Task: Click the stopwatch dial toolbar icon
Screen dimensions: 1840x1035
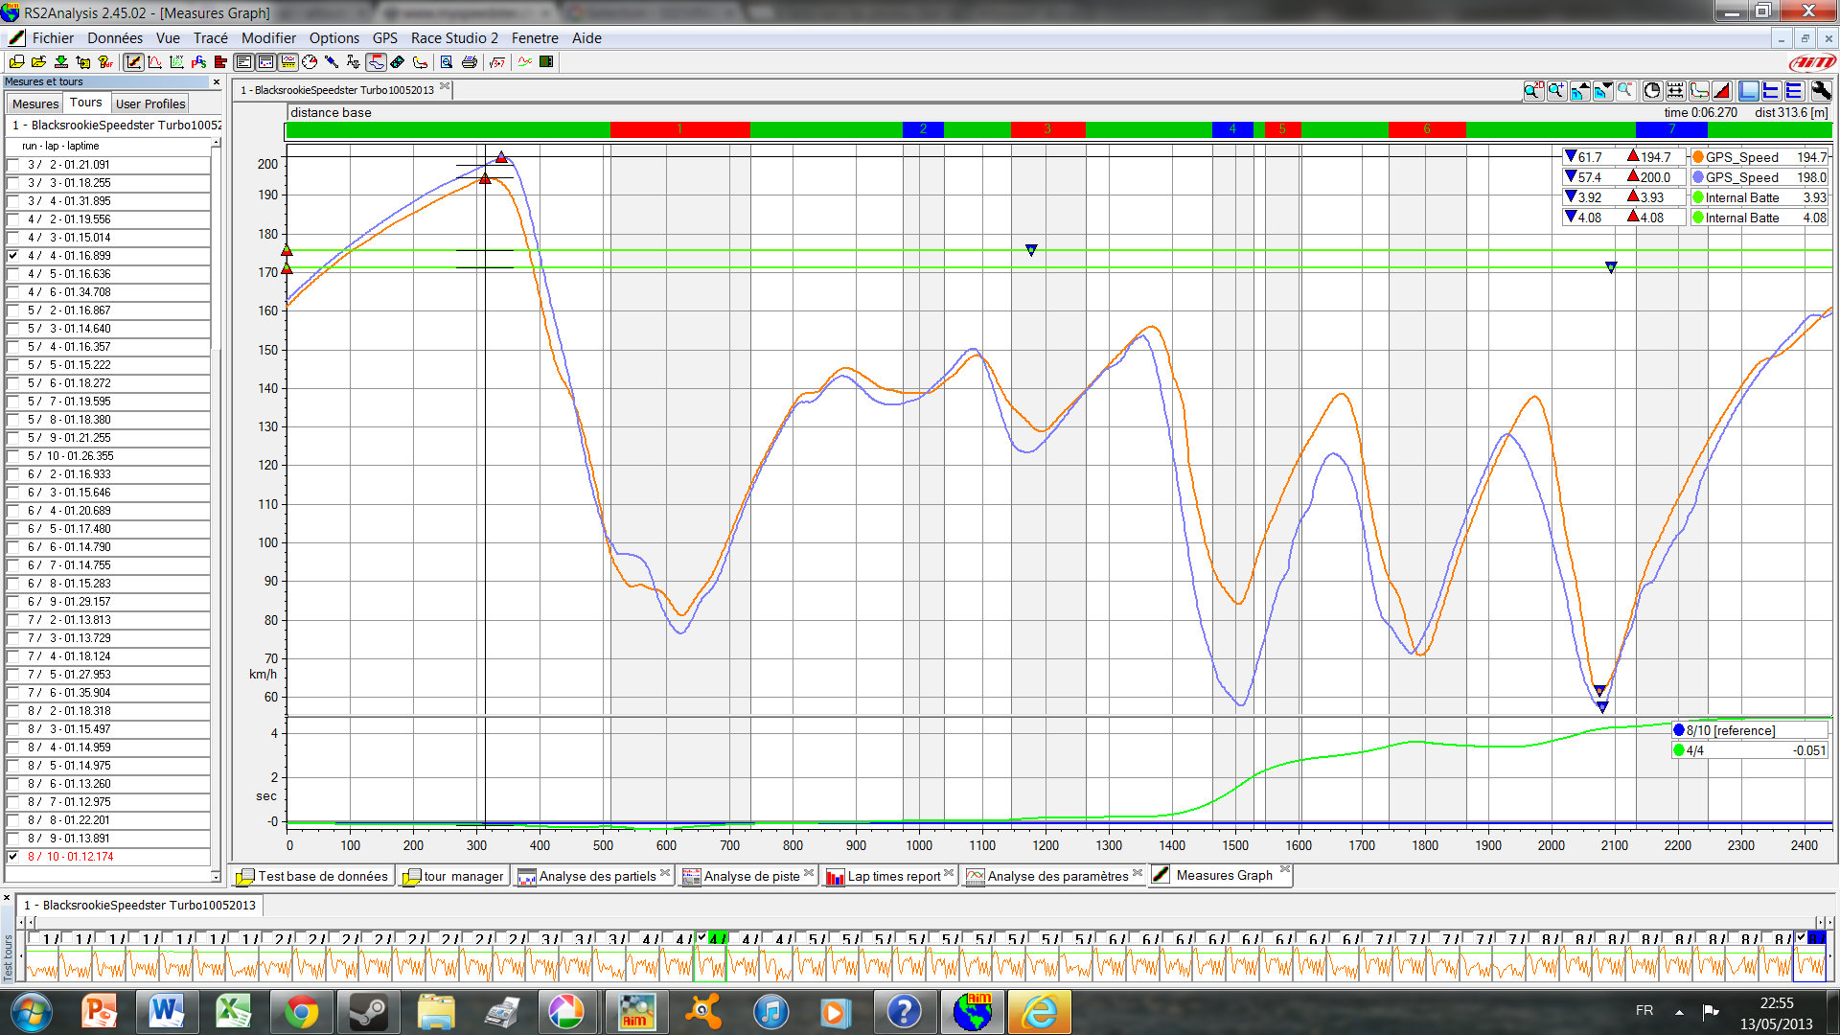Action: click(x=310, y=62)
